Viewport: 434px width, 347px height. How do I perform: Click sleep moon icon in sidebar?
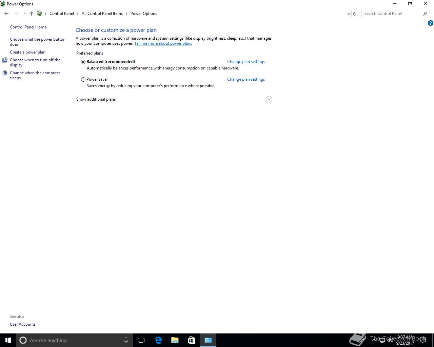(5, 73)
